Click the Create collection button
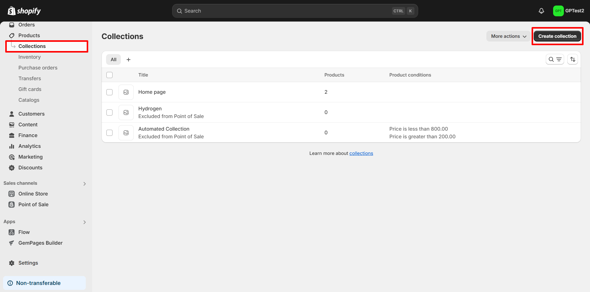 click(557, 36)
